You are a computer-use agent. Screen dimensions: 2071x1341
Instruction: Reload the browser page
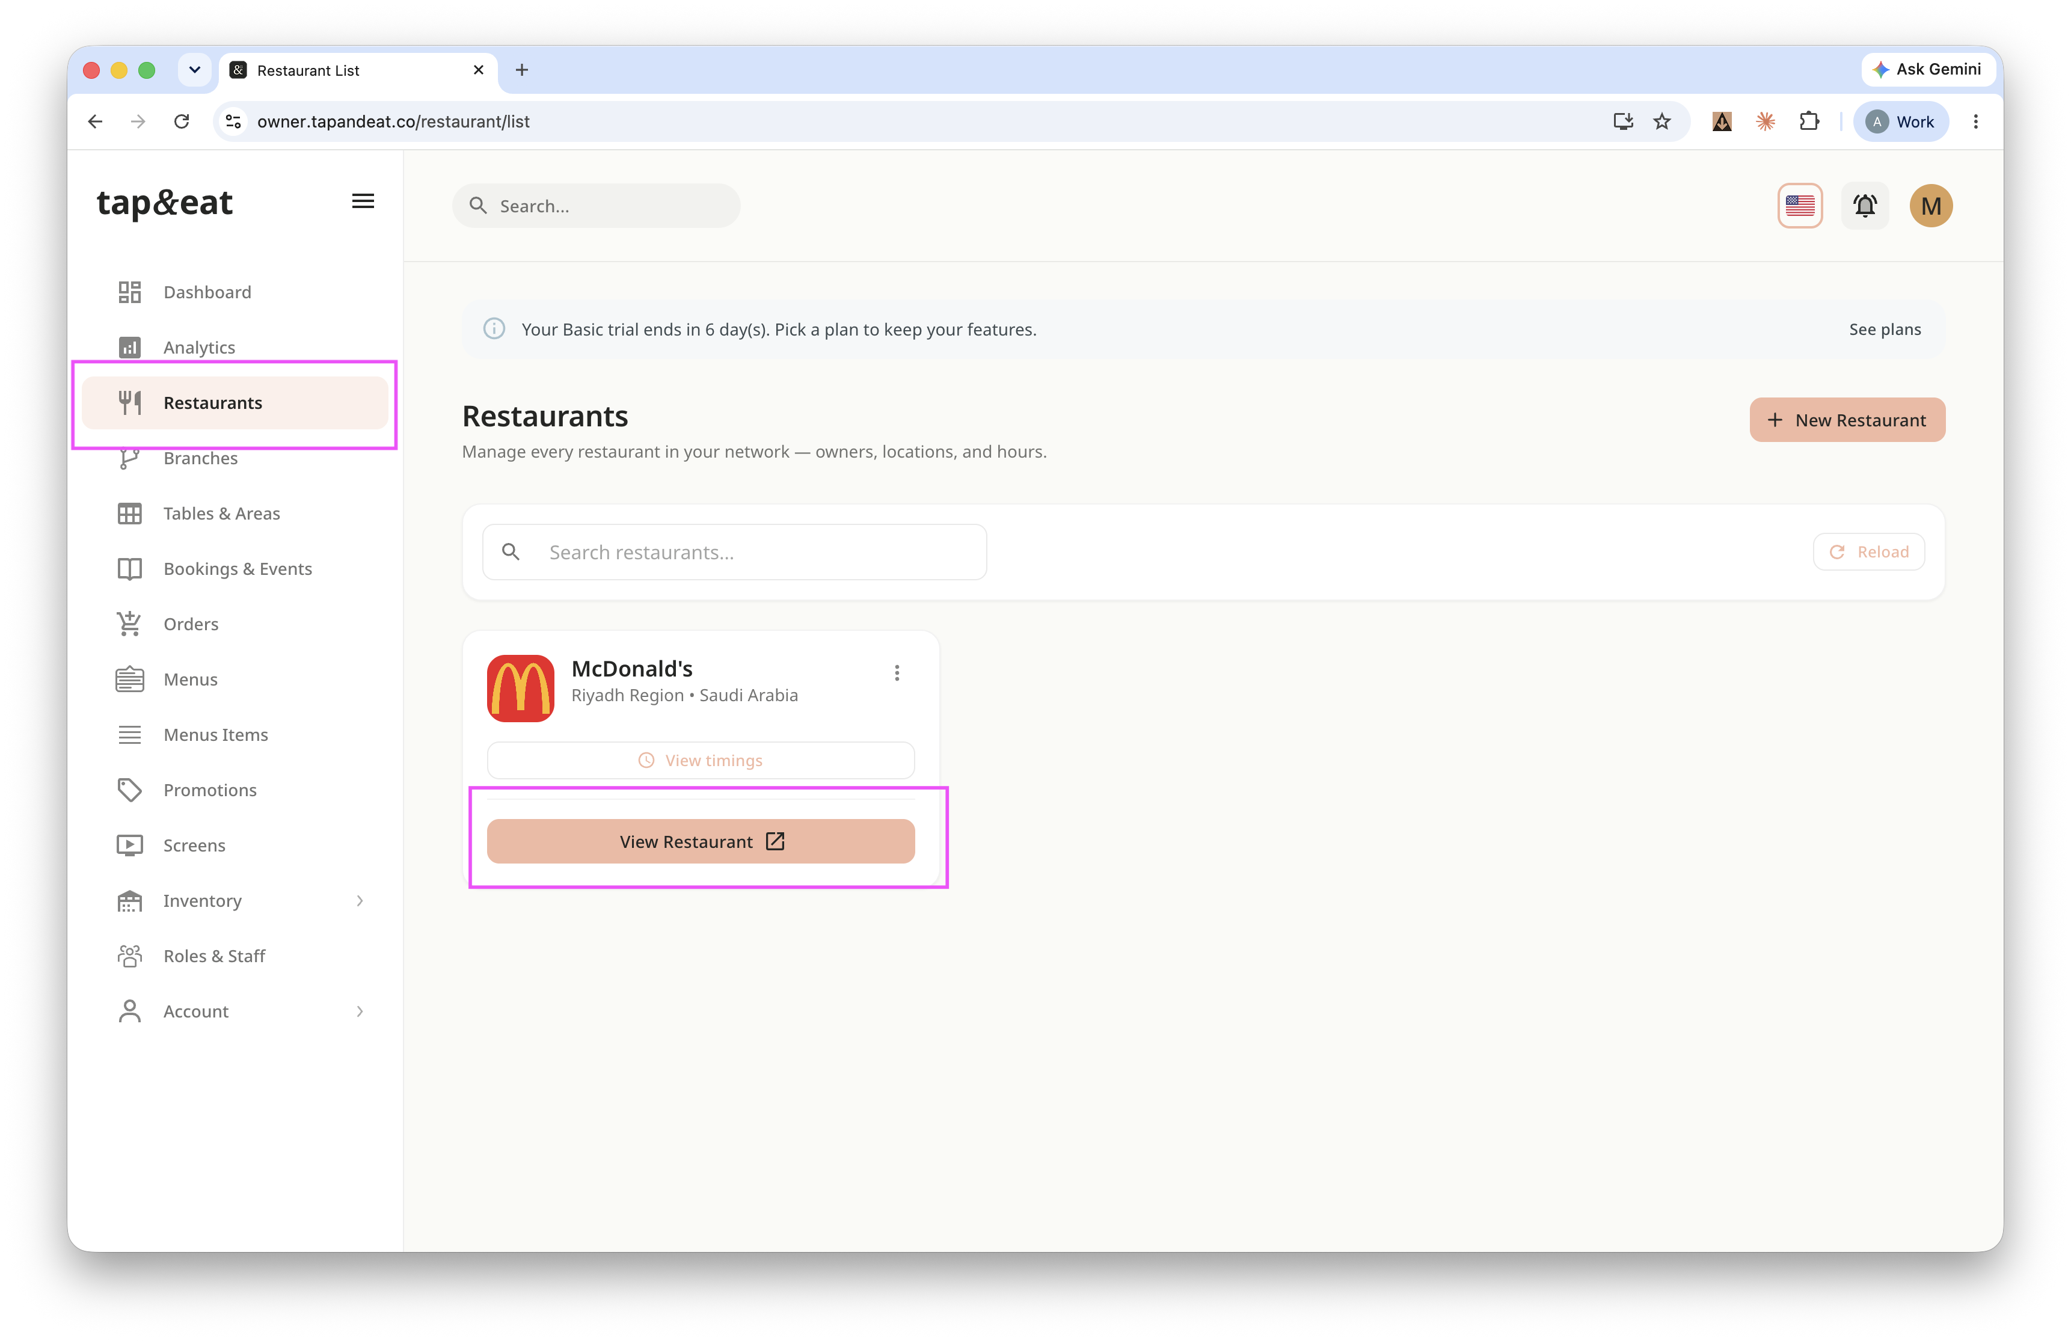[x=182, y=122]
